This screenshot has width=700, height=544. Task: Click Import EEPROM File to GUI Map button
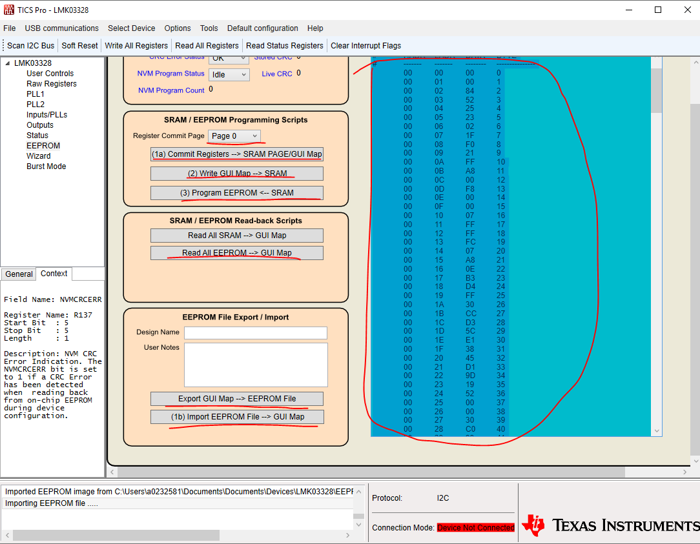click(x=236, y=417)
